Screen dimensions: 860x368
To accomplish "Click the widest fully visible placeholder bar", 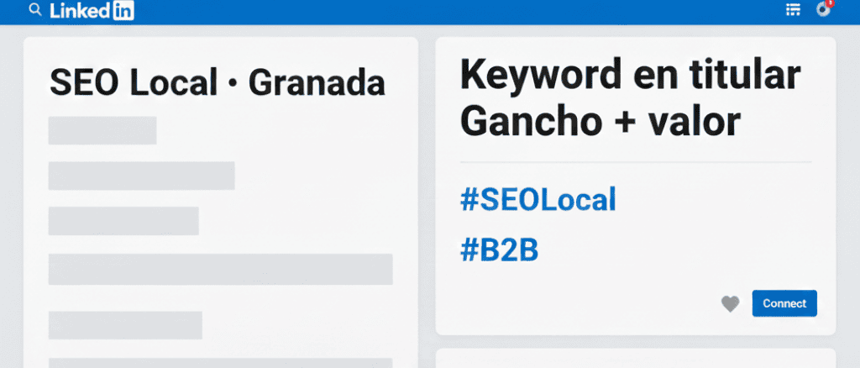I will 220,269.
